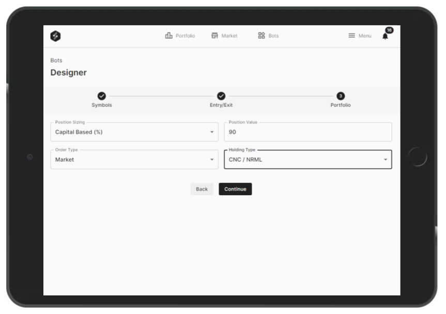Open the notifications bell
Image resolution: width=446 pixels, height=314 pixels.
tap(385, 36)
